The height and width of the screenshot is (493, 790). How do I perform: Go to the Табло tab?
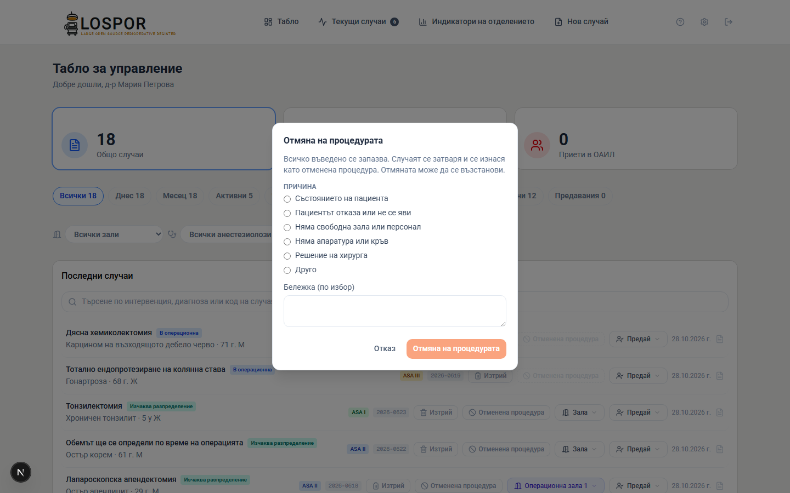click(281, 22)
